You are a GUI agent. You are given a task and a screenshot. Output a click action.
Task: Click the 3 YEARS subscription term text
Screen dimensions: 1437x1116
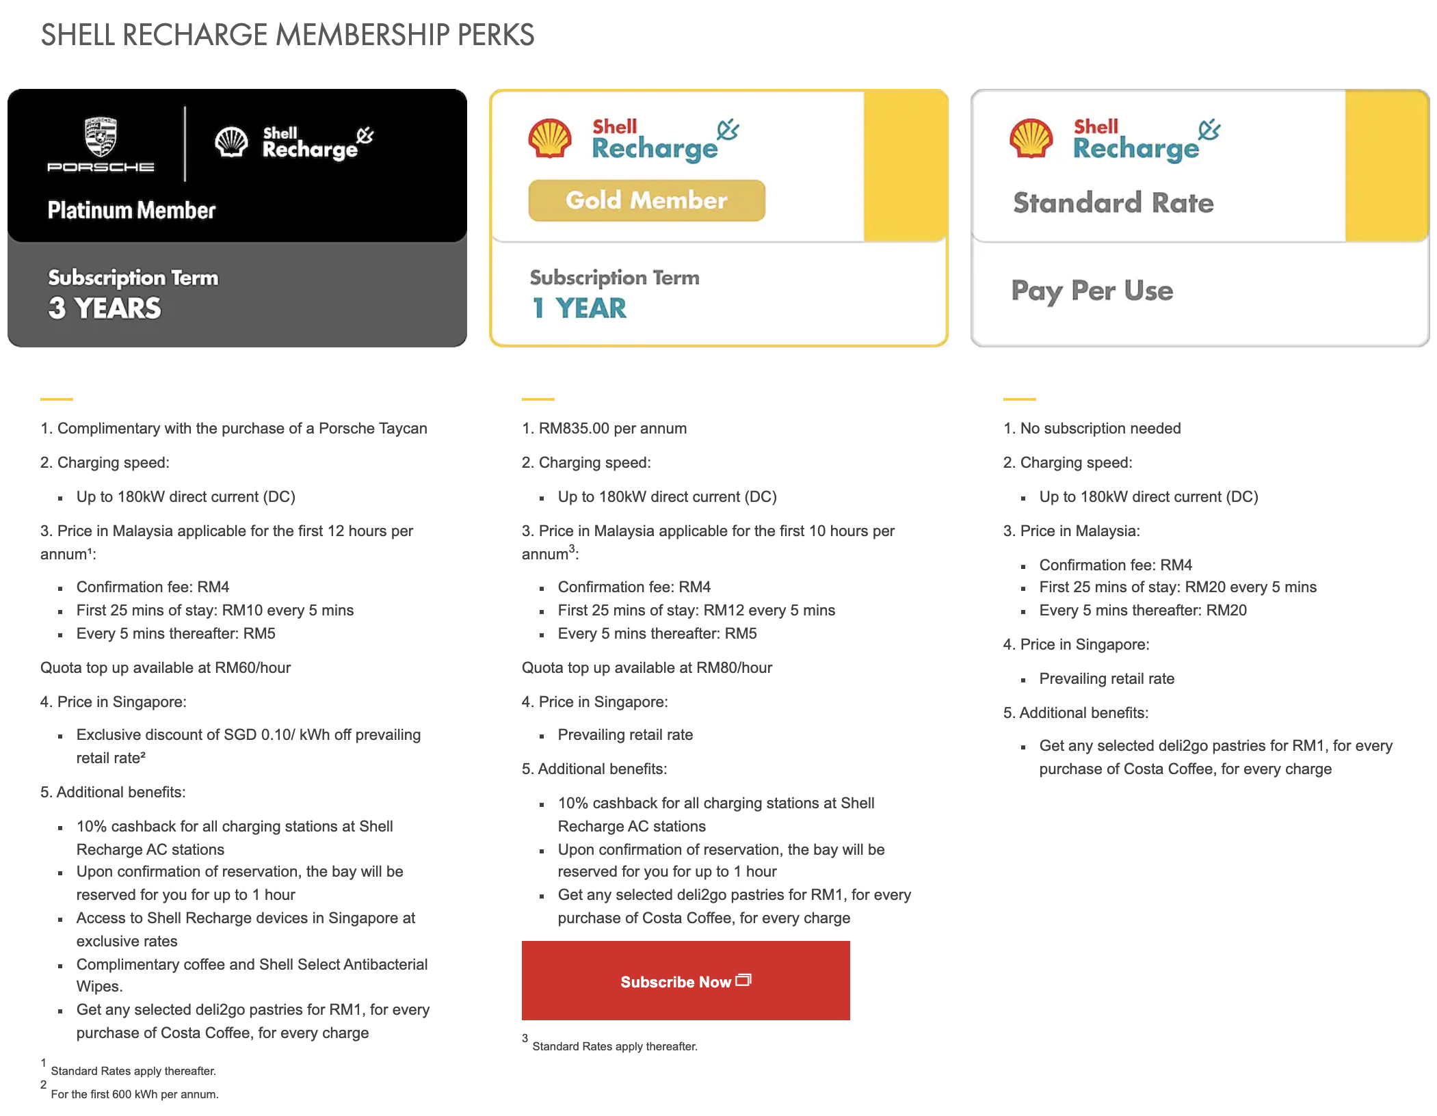click(105, 308)
